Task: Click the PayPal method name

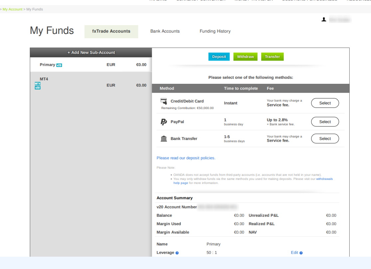Action: pos(177,122)
